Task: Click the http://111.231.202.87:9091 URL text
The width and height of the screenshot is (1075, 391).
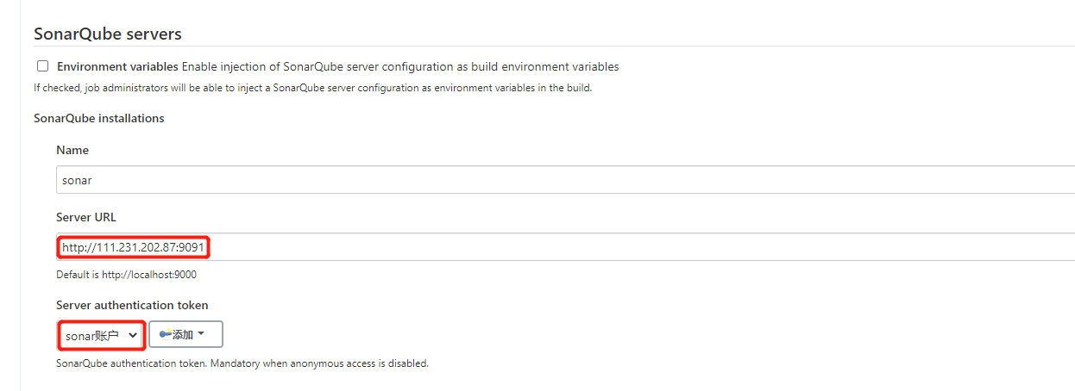Action: (135, 247)
